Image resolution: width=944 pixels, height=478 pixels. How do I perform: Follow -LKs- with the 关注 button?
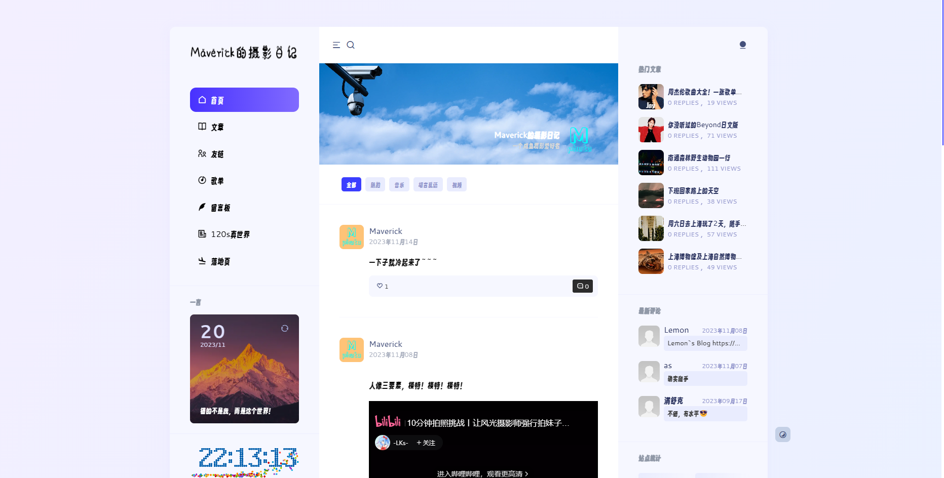426,443
